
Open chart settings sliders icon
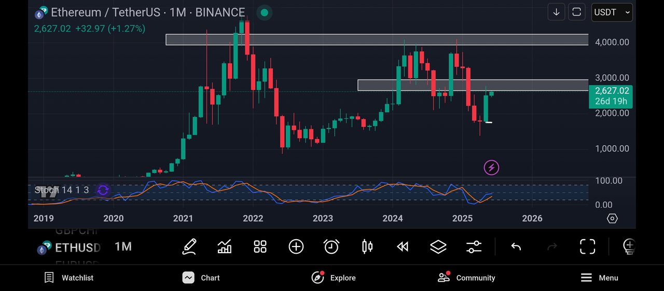point(474,247)
